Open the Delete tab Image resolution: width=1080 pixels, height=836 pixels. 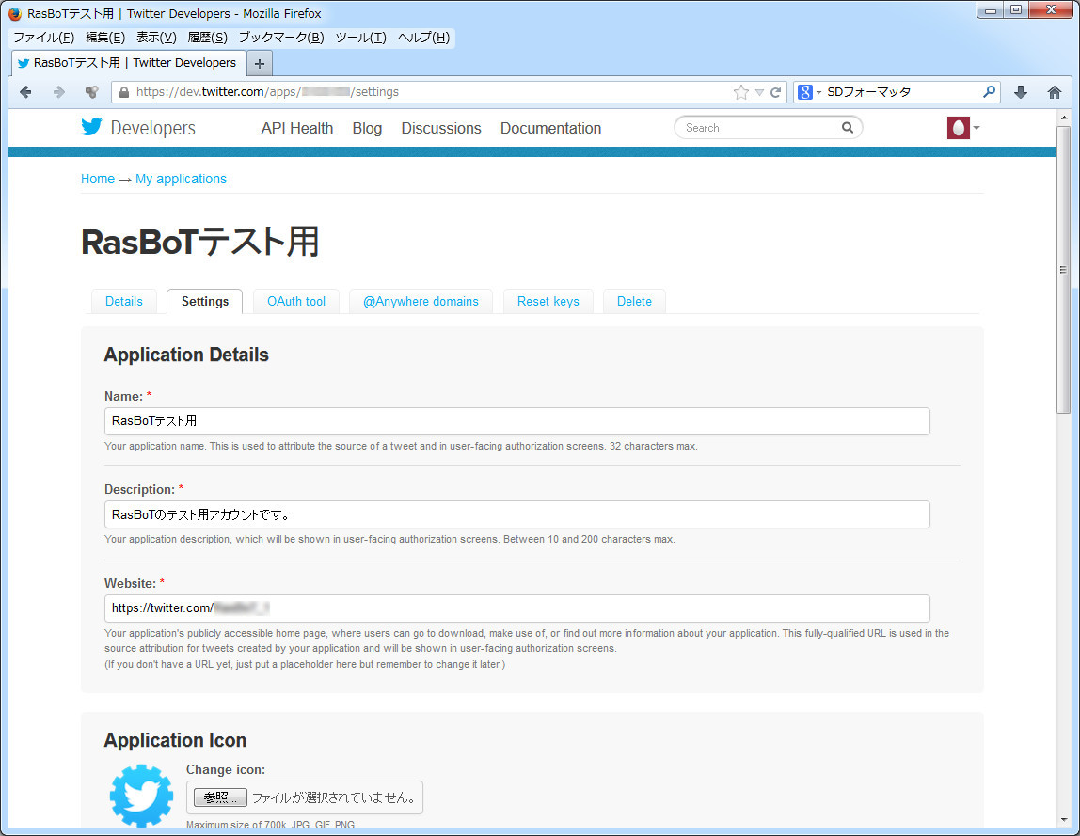tap(634, 302)
